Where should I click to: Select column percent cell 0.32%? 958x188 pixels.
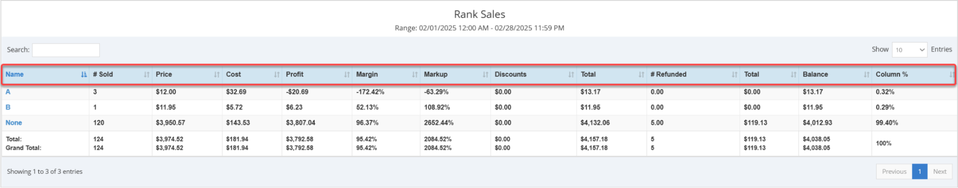point(885,92)
